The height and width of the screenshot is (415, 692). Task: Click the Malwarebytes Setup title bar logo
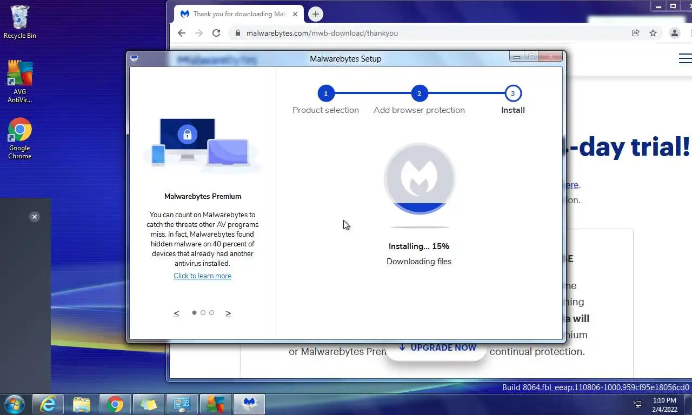point(134,58)
